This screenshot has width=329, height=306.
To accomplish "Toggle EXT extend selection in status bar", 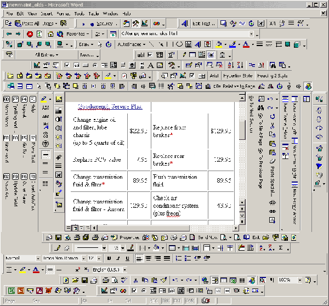I will [177, 301].
